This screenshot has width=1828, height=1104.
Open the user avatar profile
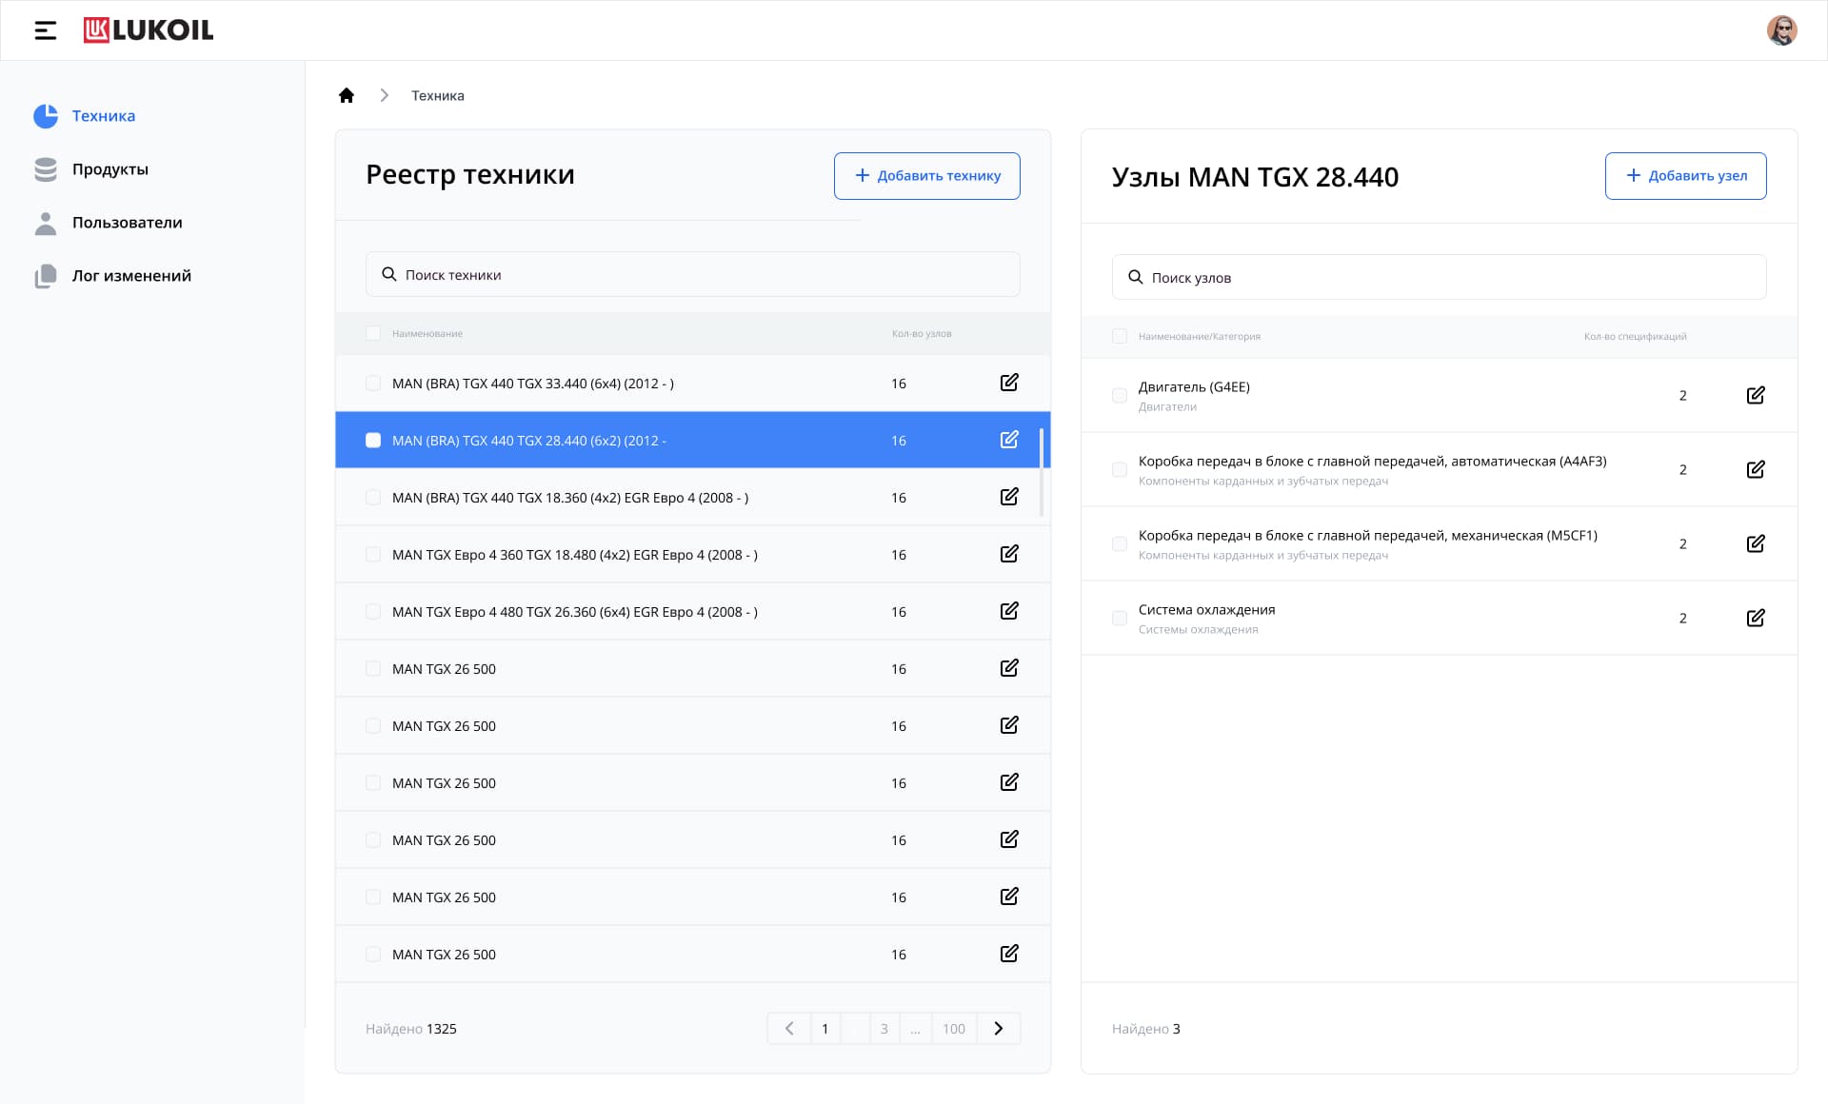pos(1782,30)
